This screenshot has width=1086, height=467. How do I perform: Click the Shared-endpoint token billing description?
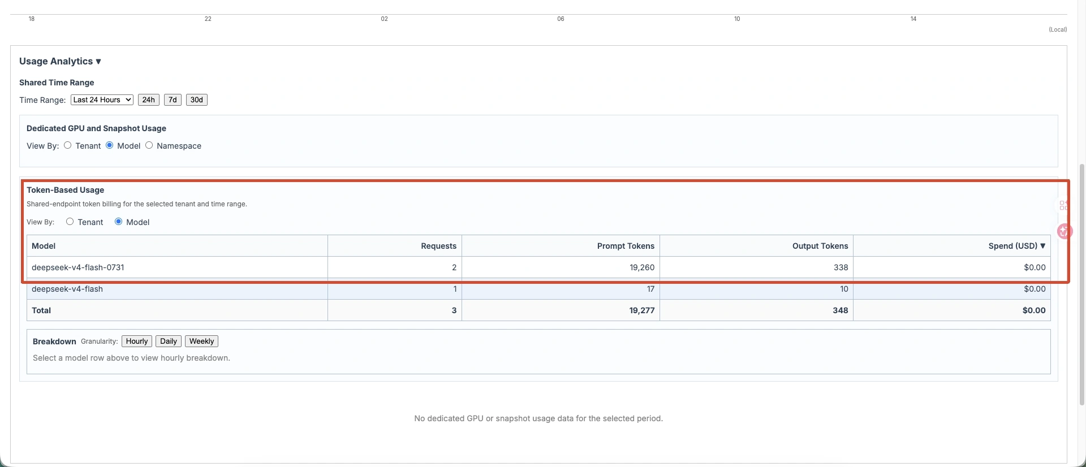click(137, 204)
